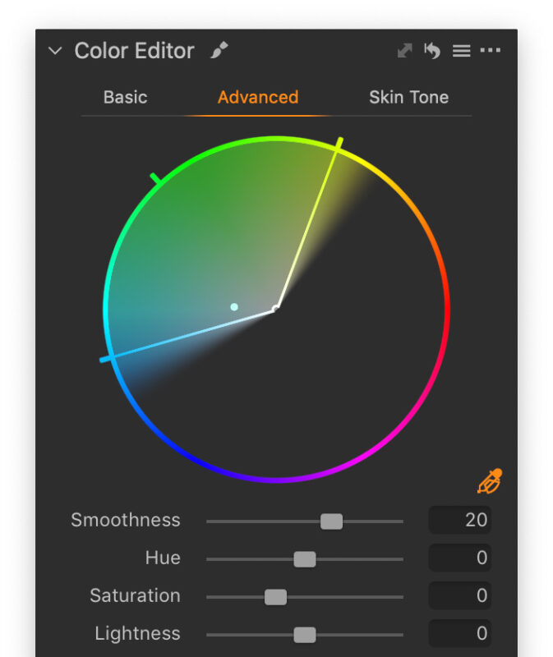Viewport: 553px width, 657px height.
Task: Click the Smoothness label
Action: (x=126, y=520)
